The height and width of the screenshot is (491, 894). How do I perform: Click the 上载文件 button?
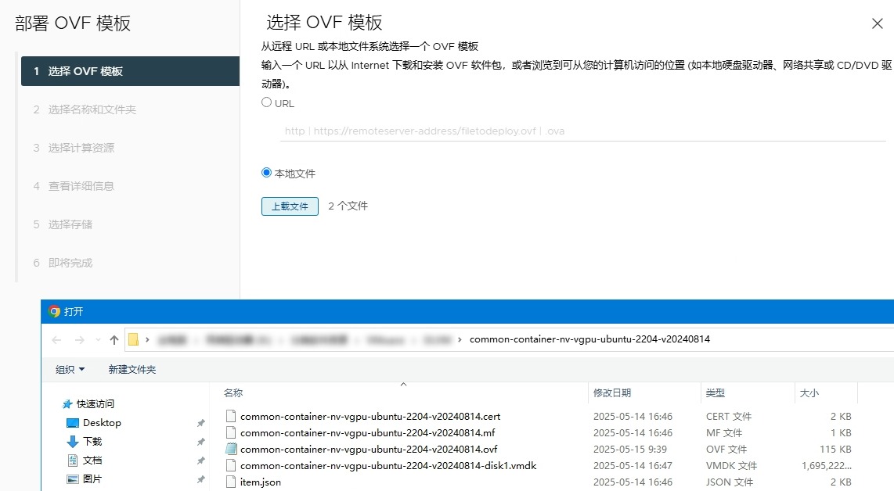point(290,206)
